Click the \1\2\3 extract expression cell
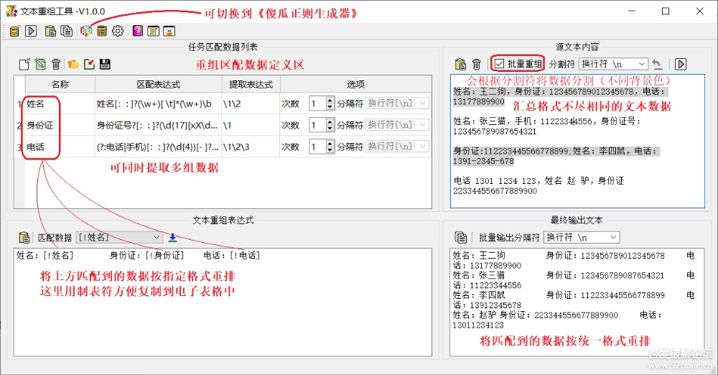This screenshot has height=375, width=718. pyautogui.click(x=251, y=147)
